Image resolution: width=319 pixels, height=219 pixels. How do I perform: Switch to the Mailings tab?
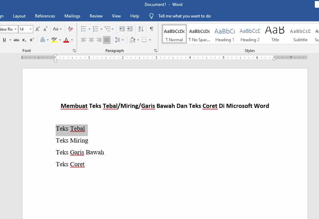(72, 16)
